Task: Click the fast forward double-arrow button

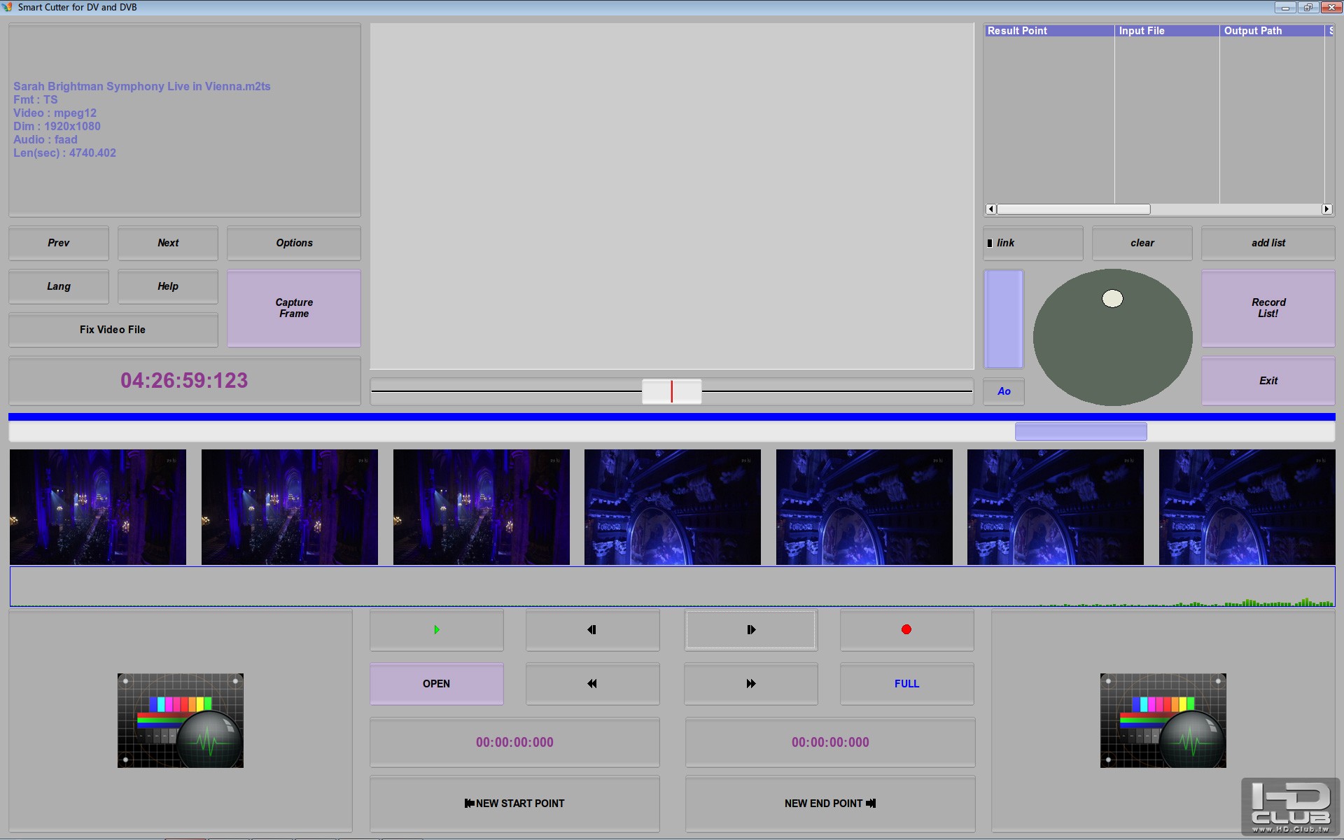Action: point(750,683)
